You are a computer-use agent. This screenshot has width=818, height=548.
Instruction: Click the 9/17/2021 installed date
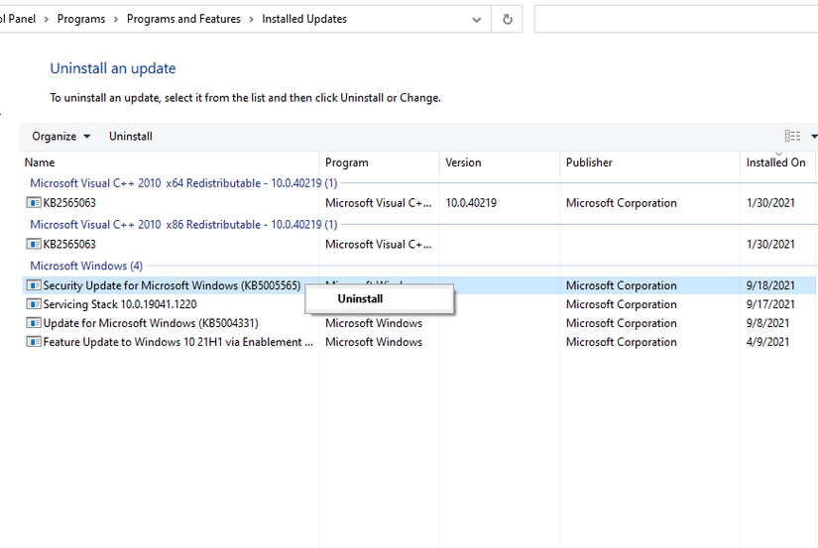click(x=770, y=304)
